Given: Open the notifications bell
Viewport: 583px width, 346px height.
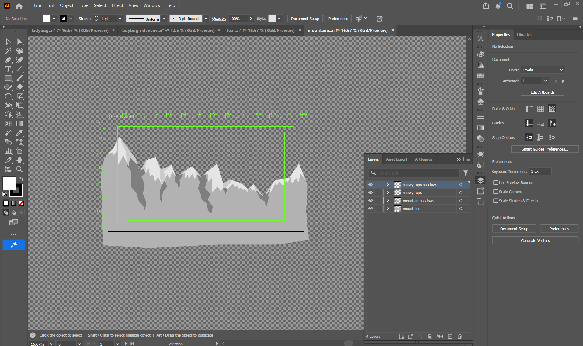Looking at the screenshot, I should pos(498,6).
